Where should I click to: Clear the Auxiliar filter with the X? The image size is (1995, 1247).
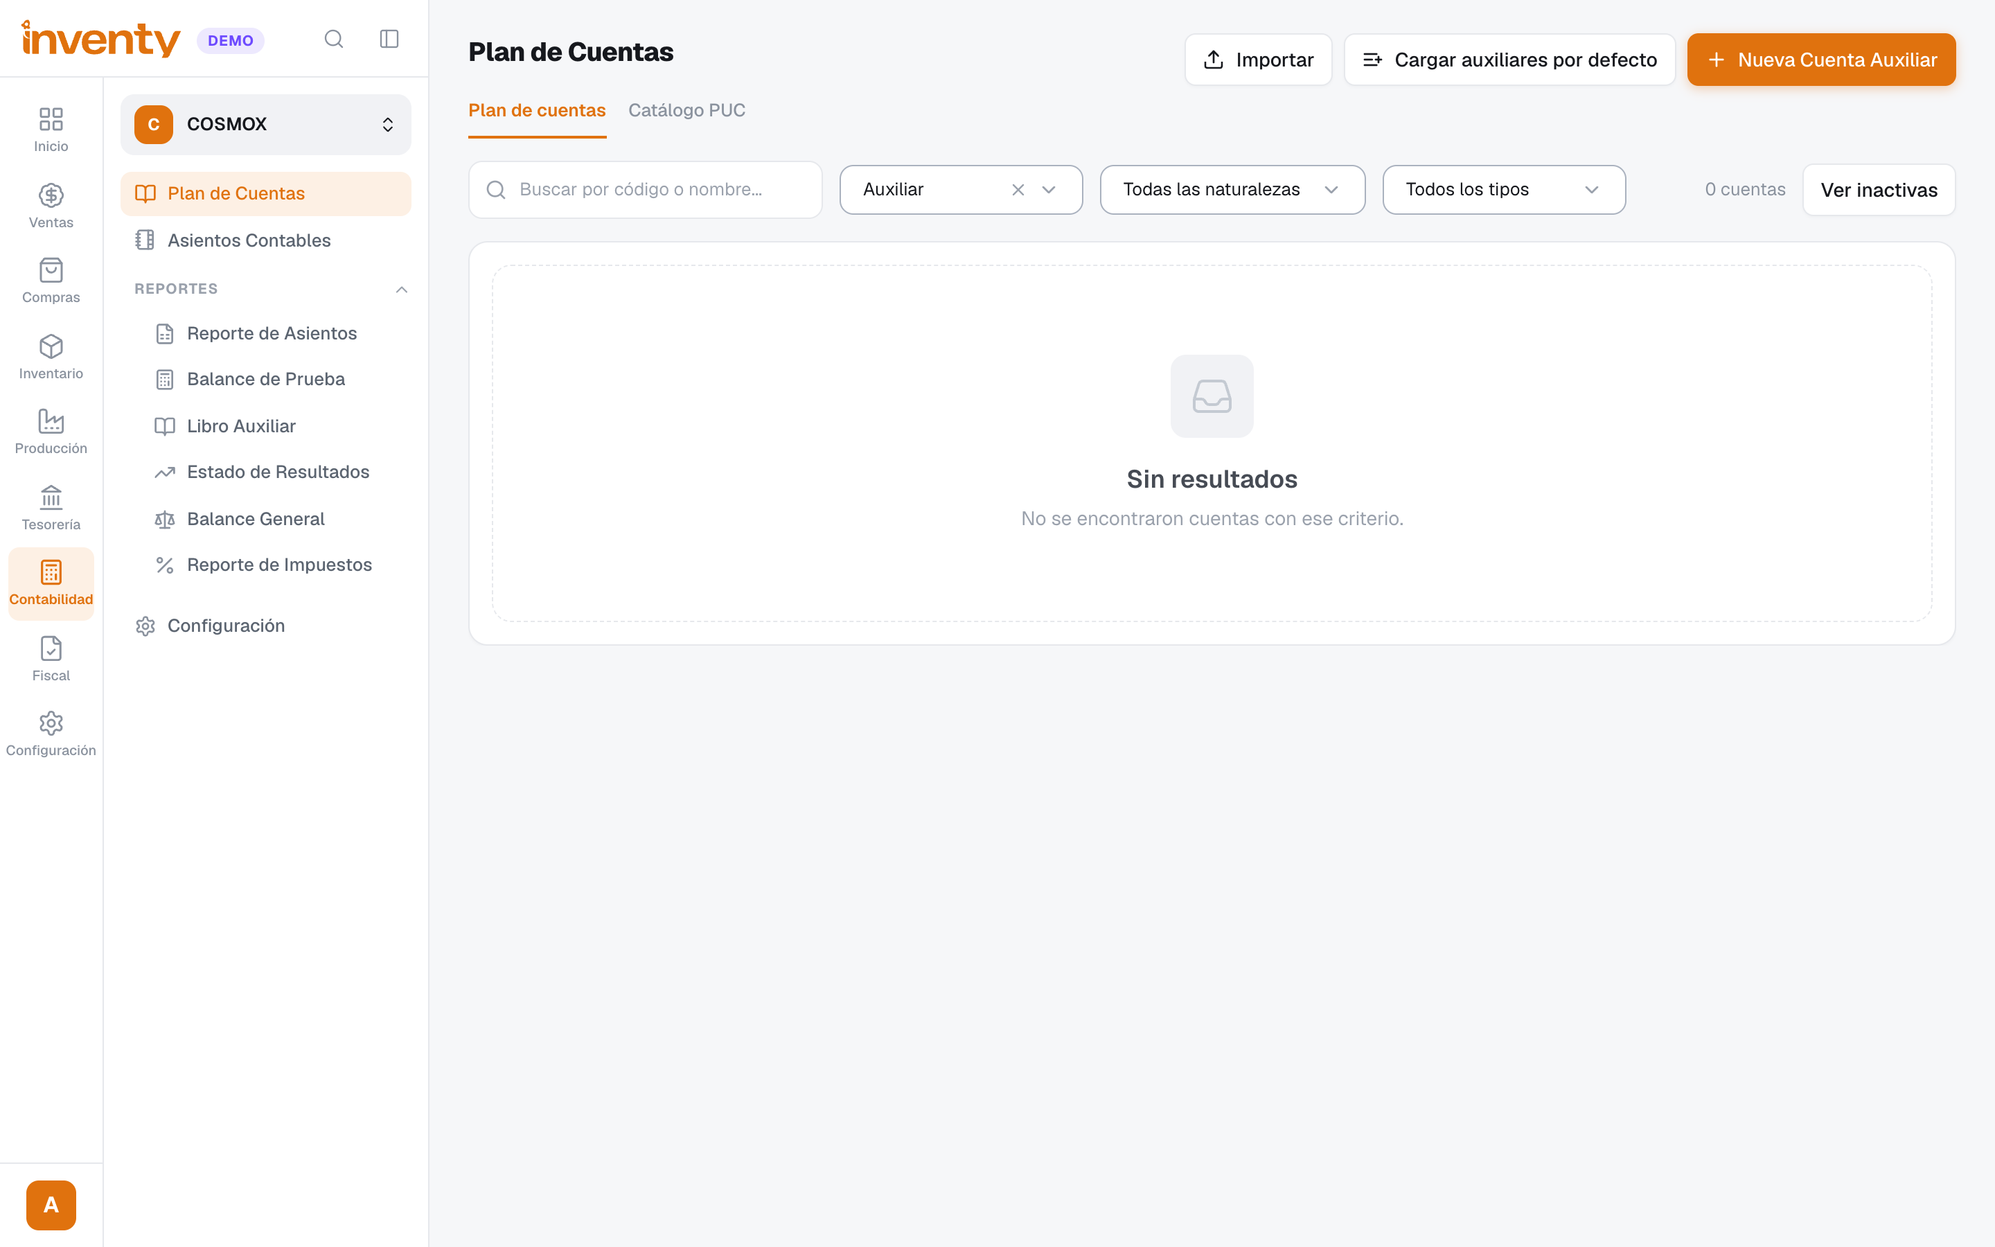[1018, 190]
